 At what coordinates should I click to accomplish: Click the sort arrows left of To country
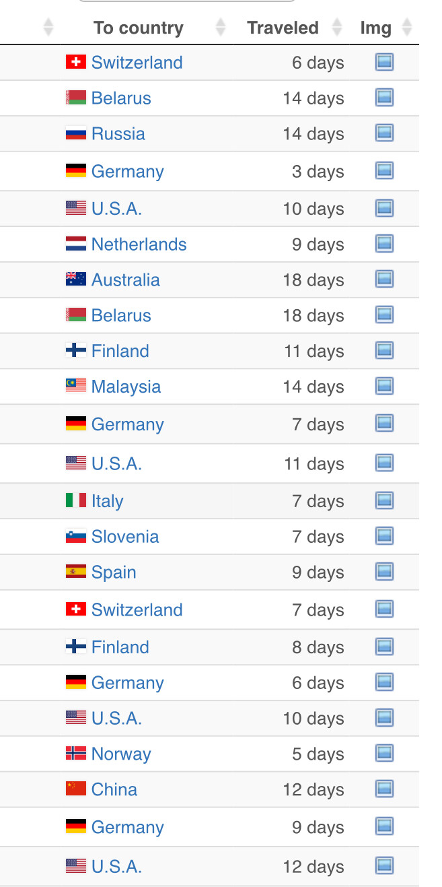click(48, 28)
